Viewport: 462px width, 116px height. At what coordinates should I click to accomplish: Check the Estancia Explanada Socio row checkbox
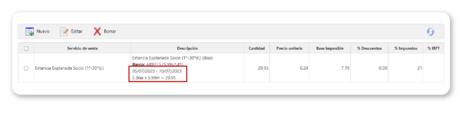click(26, 68)
